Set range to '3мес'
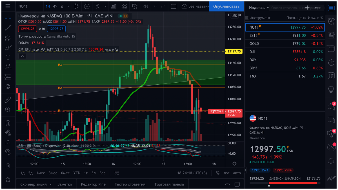Viewport: 338px width, 190px height. [53, 173]
